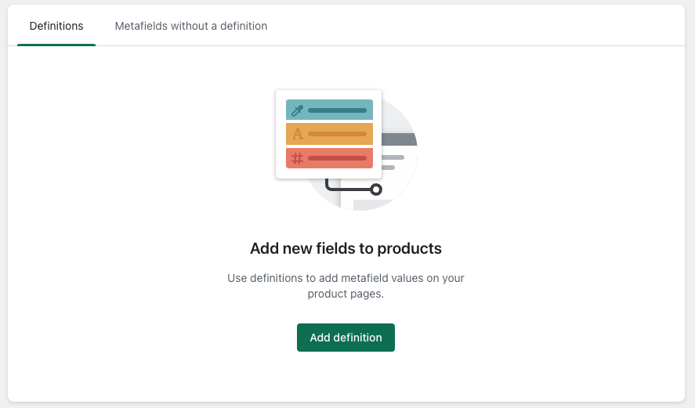The height and width of the screenshot is (408, 695).
Task: Click the gray page header in illustration
Action: [400, 140]
